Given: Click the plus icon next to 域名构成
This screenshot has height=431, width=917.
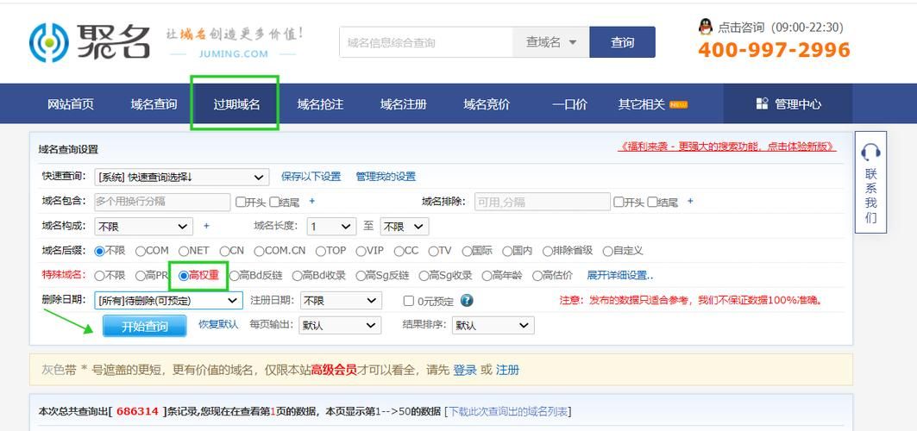Looking at the screenshot, I should click(x=206, y=226).
